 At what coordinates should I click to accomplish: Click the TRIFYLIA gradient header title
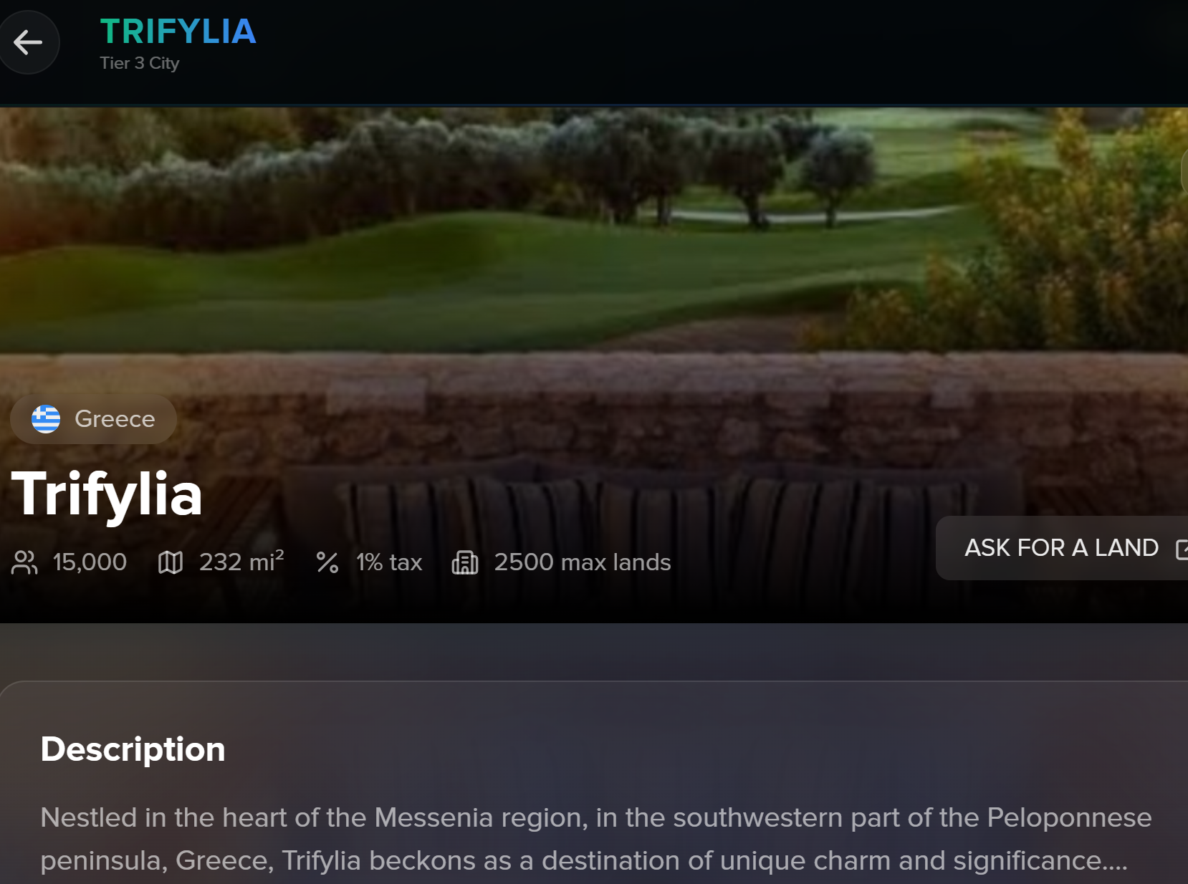(178, 32)
